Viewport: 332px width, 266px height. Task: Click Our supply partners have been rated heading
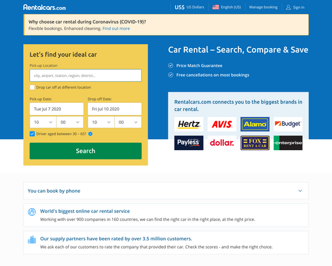point(116,239)
